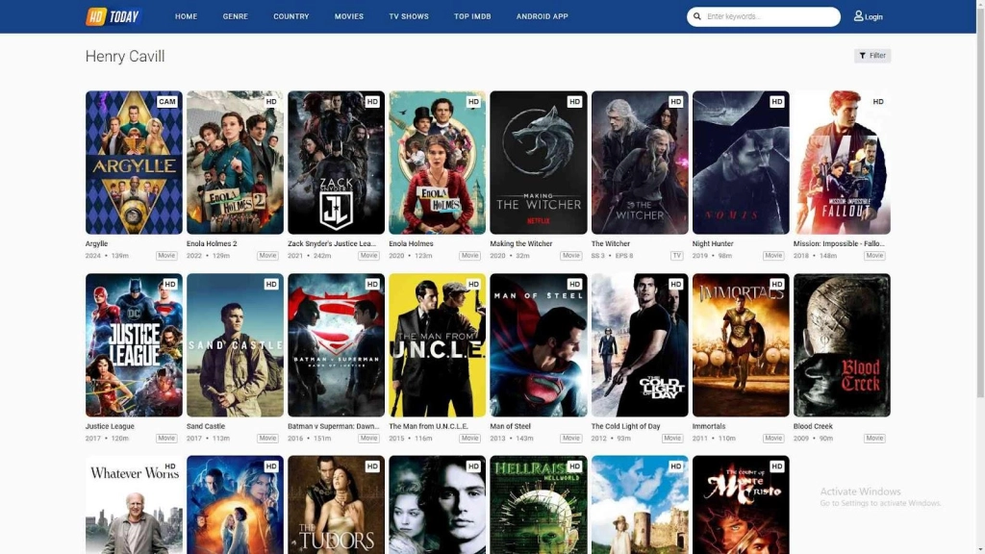Open The Man from U.N.C.L.E. poster
The width and height of the screenshot is (985, 554).
[438, 345]
